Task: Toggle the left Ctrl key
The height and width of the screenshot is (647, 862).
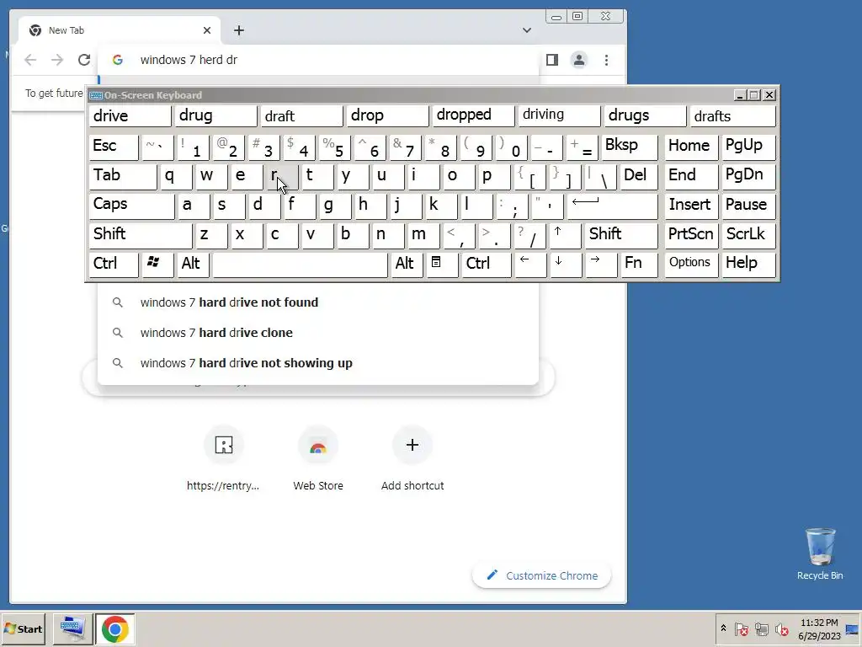Action: point(114,264)
